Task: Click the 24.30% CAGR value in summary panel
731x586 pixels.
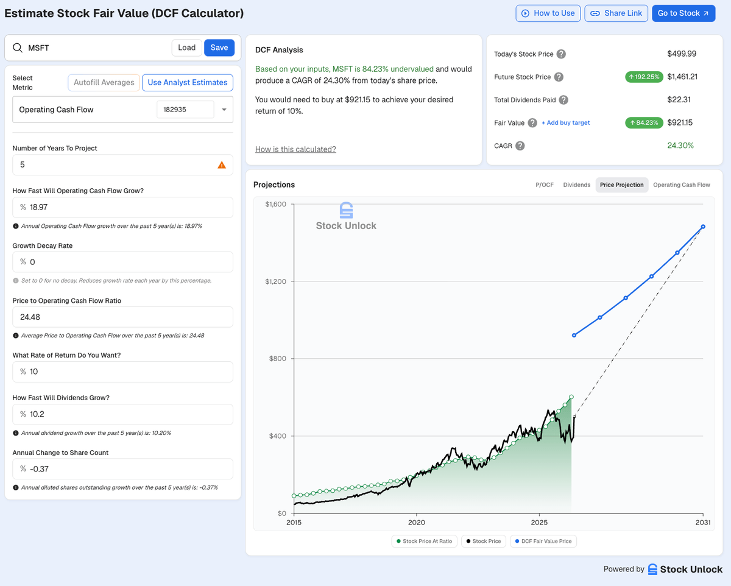Action: [680, 146]
